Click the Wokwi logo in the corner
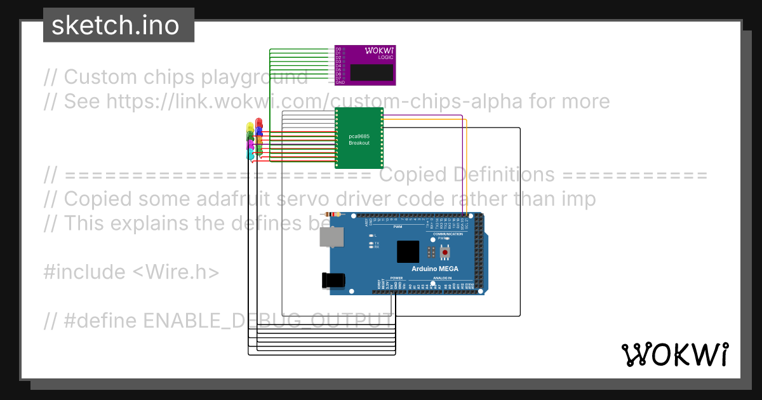The width and height of the screenshot is (762, 400). pos(674,354)
